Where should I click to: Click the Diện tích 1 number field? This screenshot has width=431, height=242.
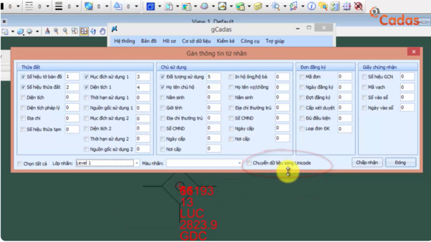point(143,87)
